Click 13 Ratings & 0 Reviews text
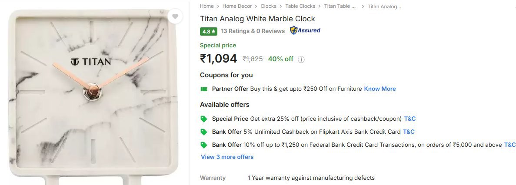 (x=253, y=31)
